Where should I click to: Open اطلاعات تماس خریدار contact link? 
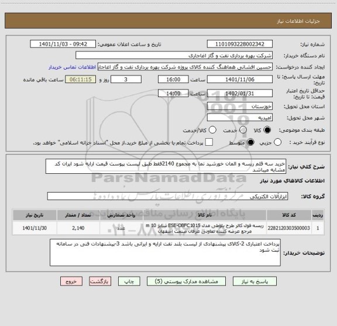[x=72, y=67]
